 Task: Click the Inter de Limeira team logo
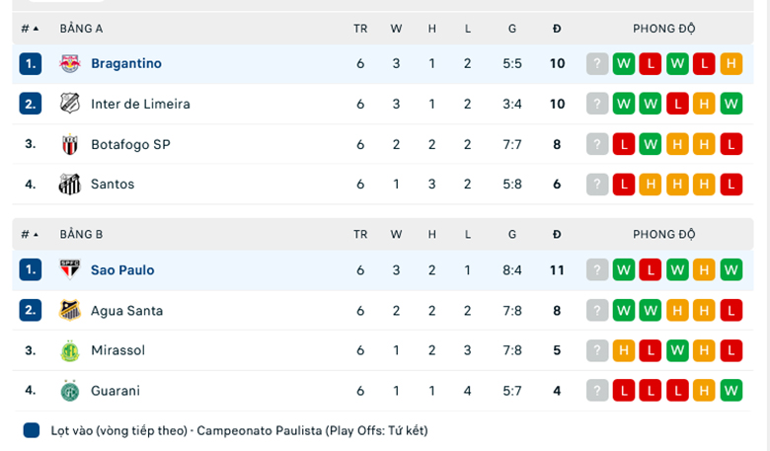[x=69, y=104]
